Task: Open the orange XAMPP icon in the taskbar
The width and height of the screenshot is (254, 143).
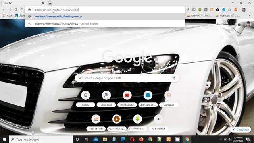Action: 168,139
